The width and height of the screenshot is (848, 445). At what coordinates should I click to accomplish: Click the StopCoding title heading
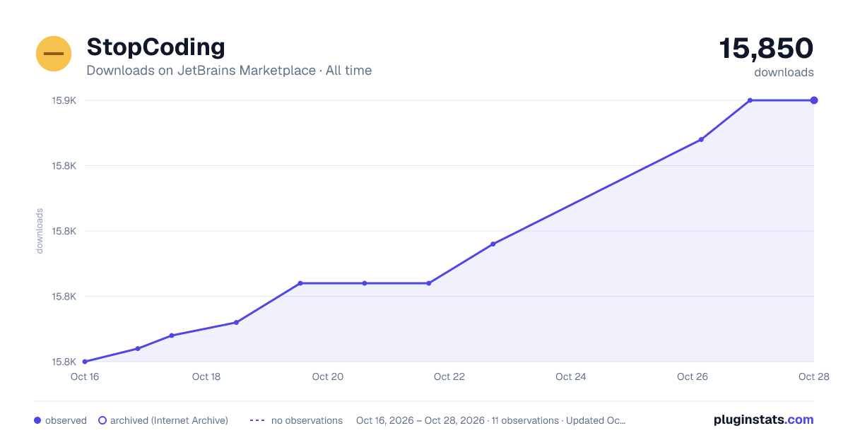point(155,47)
